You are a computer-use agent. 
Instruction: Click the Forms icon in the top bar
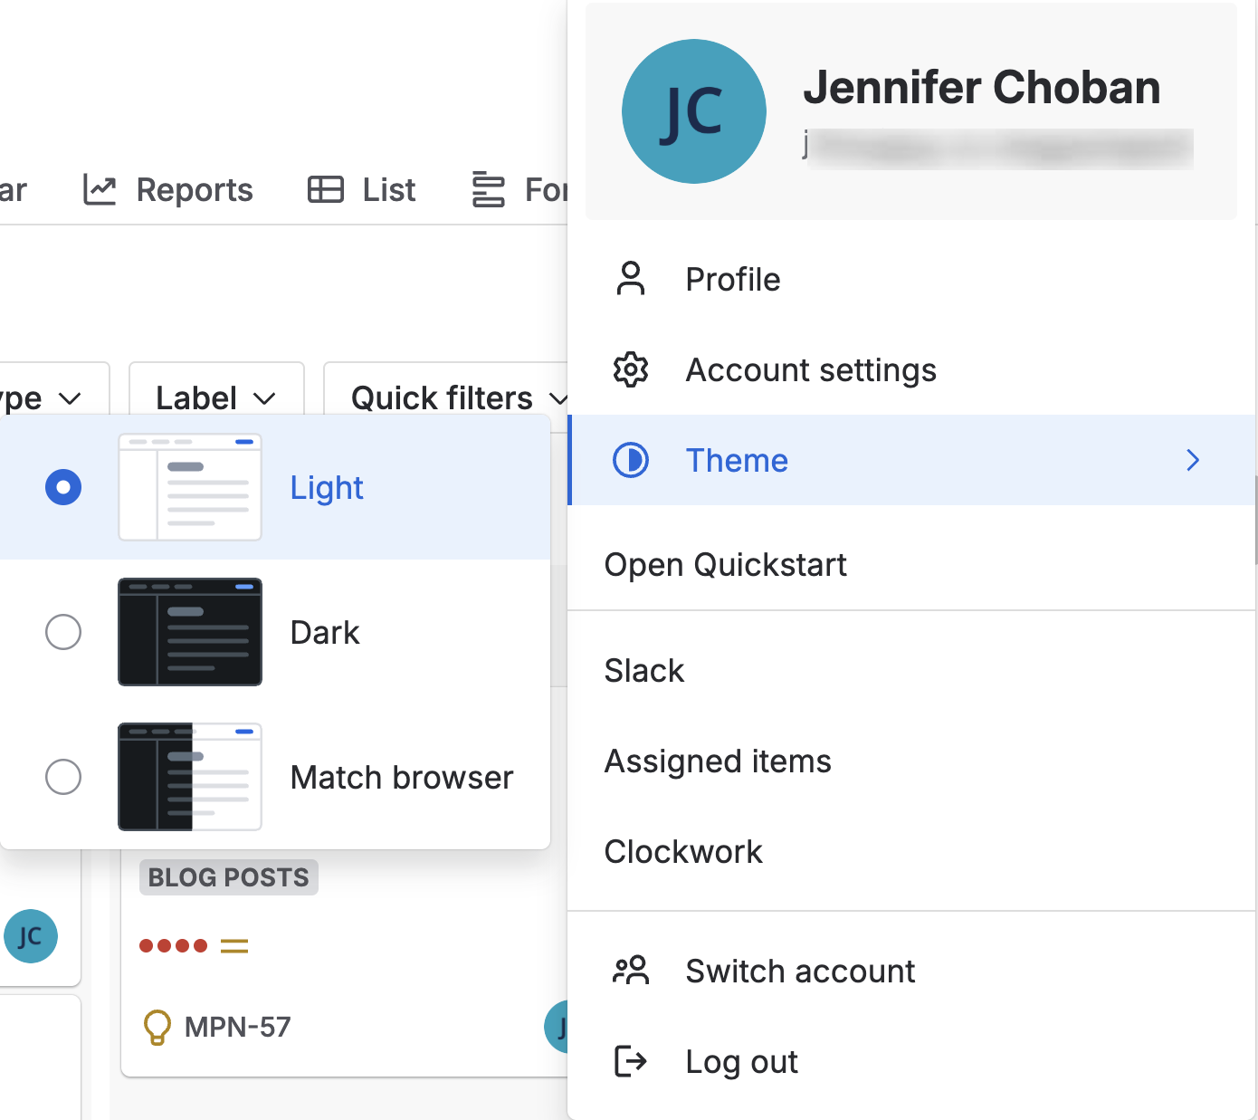(x=488, y=189)
